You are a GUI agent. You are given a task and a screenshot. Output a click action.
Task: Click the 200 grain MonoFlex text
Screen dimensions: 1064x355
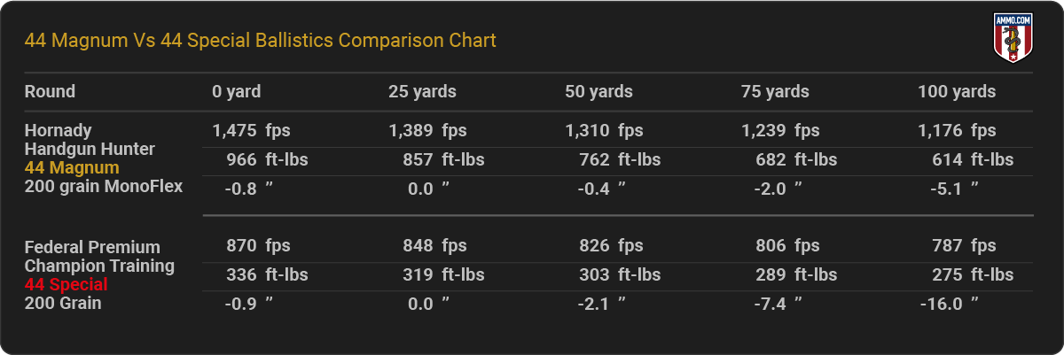[x=104, y=186]
